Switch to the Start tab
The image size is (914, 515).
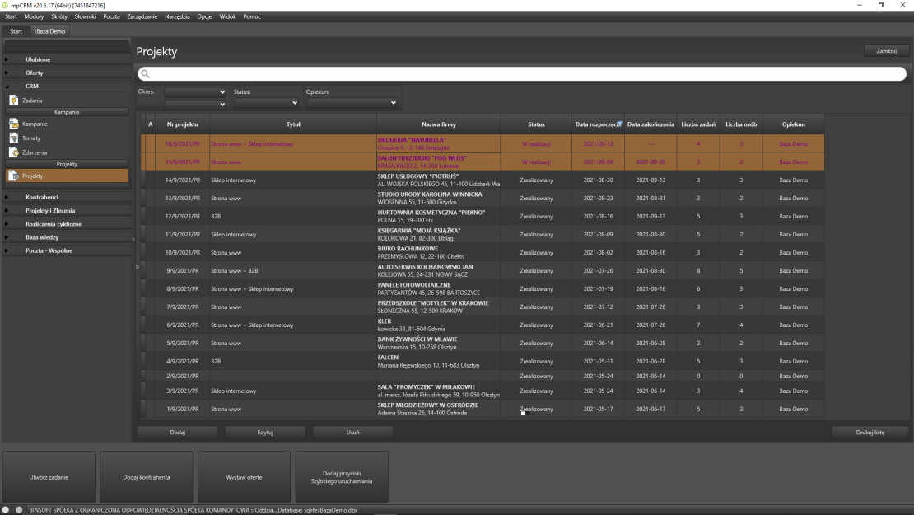[x=16, y=31]
